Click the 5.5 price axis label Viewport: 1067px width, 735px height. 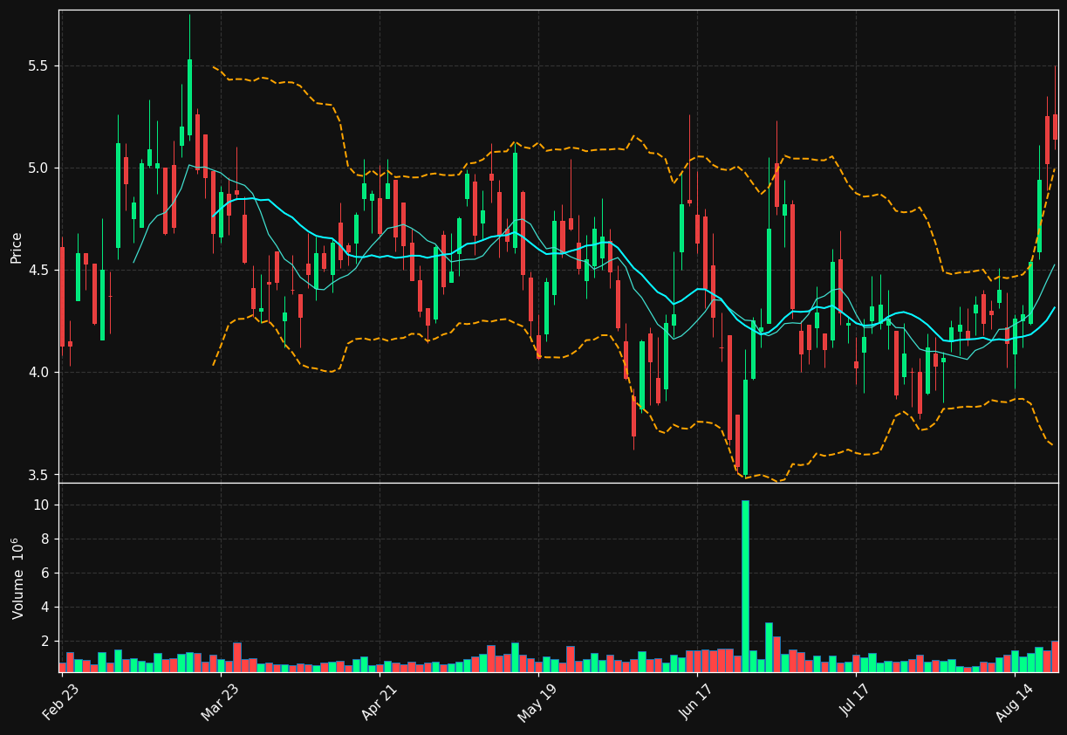tap(40, 66)
